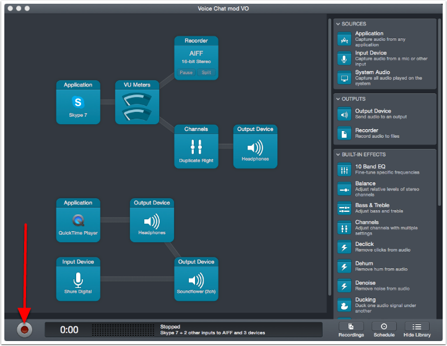The width and height of the screenshot is (447, 346).
Task: Select the QuickTime Player Application block
Action: point(78,220)
